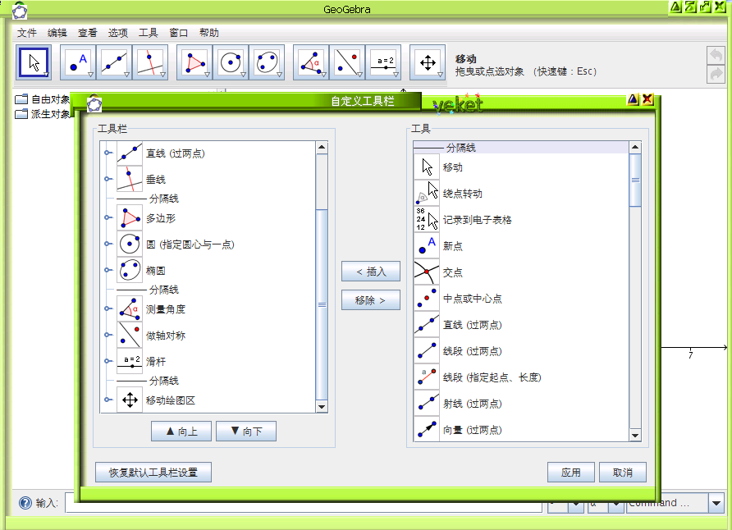Click the < 插入 button
This screenshot has width=732, height=530.
pos(371,271)
